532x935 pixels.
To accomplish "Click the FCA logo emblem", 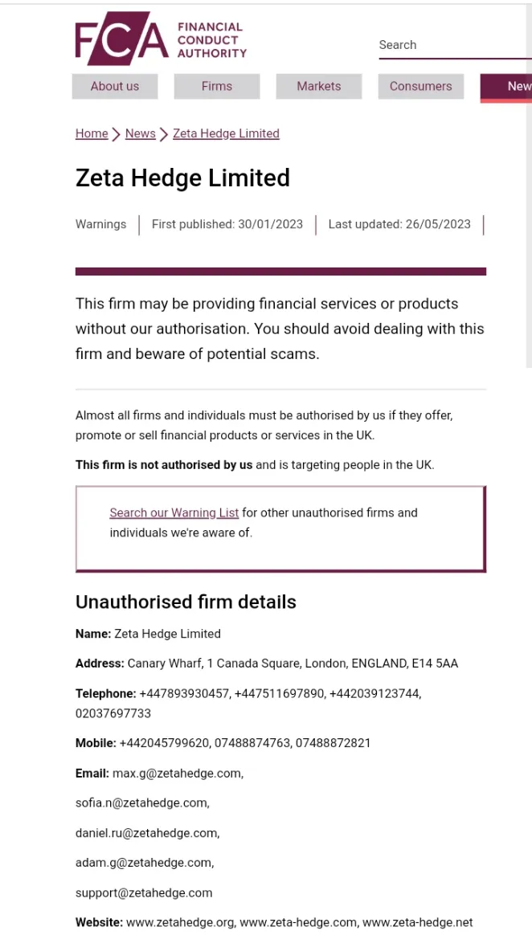I will [x=121, y=39].
